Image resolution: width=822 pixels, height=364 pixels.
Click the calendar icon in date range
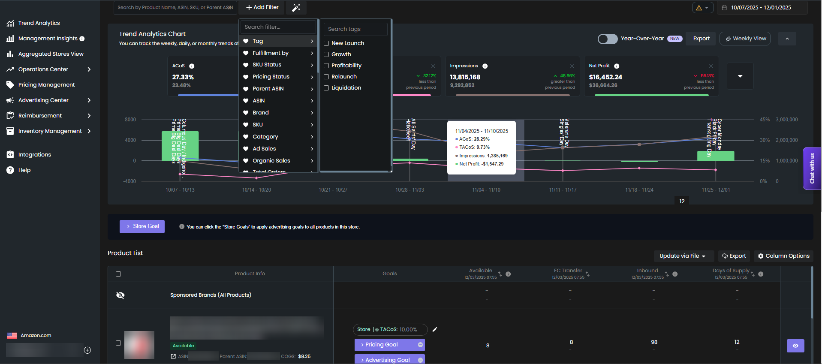pyautogui.click(x=724, y=8)
